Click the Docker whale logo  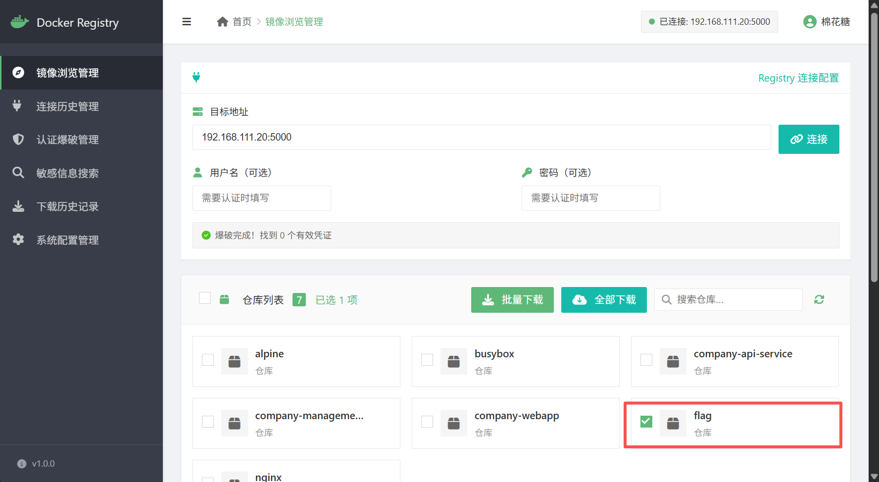click(20, 22)
